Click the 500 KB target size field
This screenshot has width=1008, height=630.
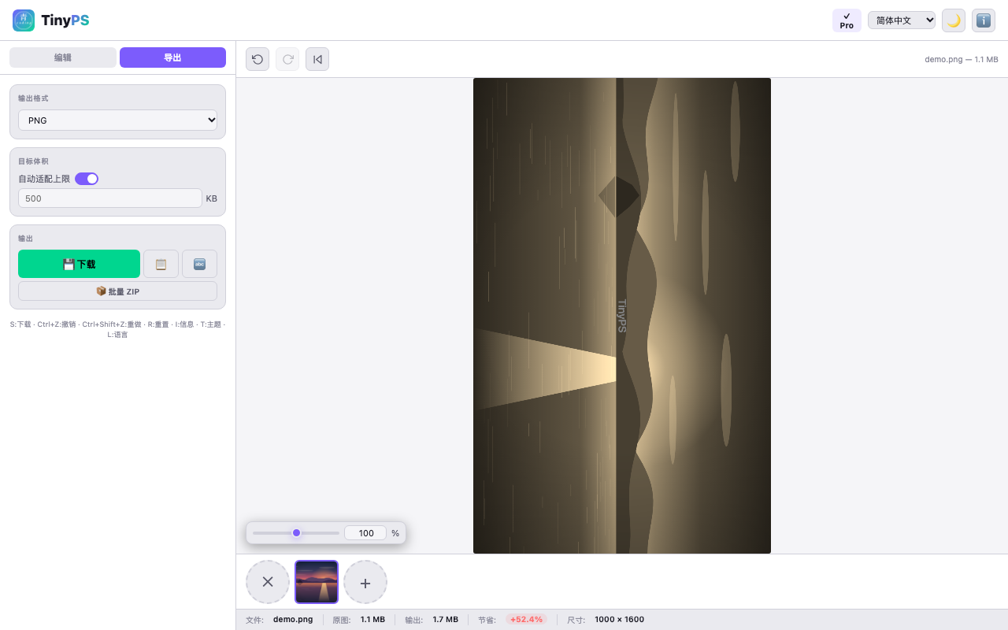tap(110, 198)
